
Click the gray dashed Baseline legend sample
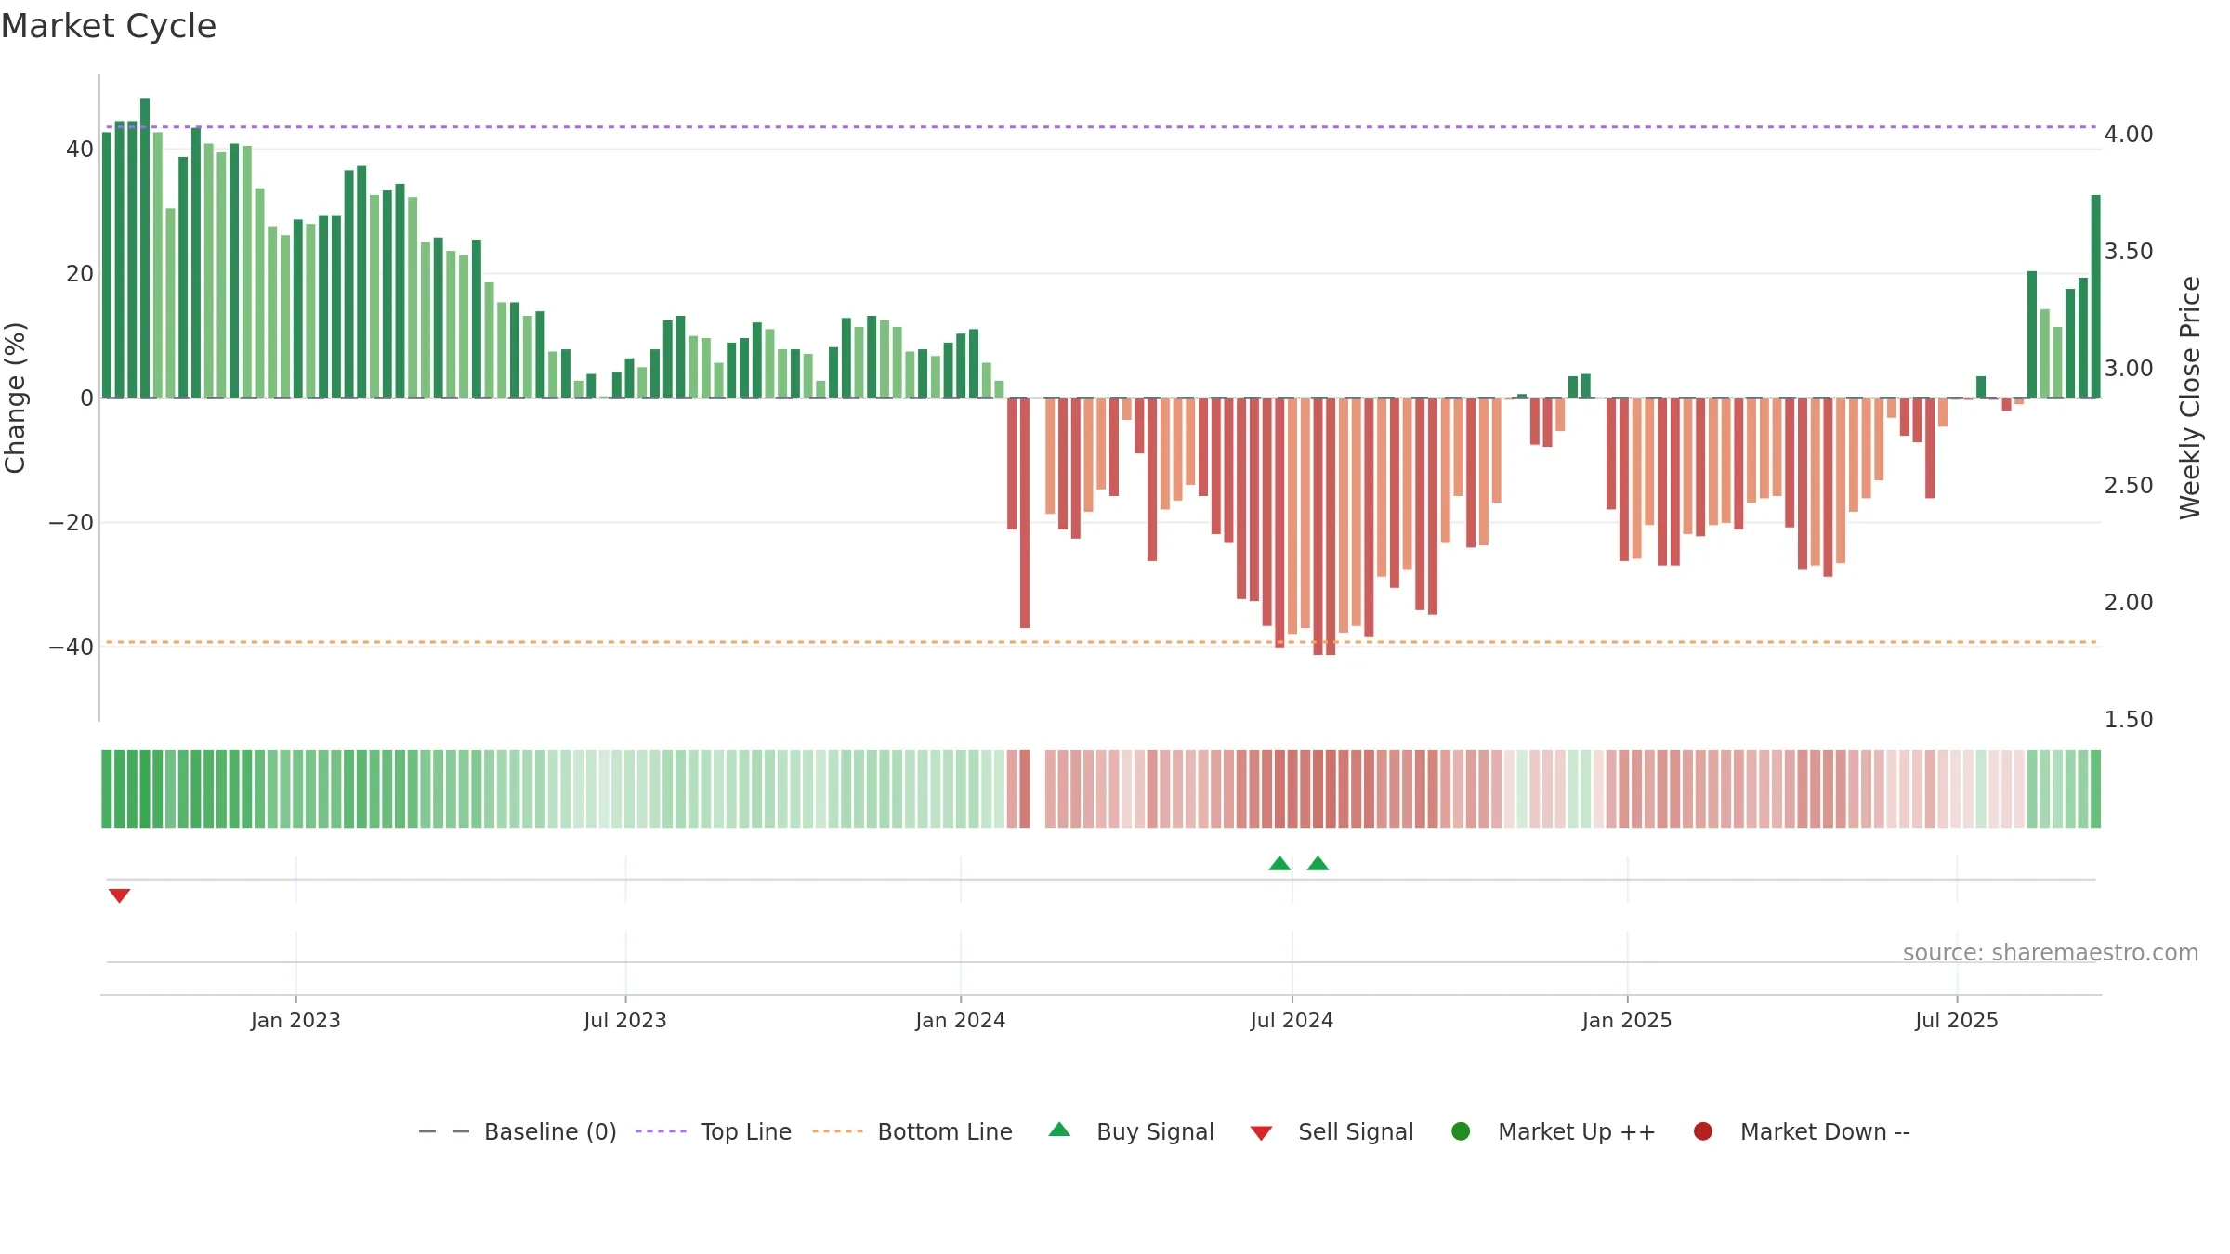coord(444,1131)
